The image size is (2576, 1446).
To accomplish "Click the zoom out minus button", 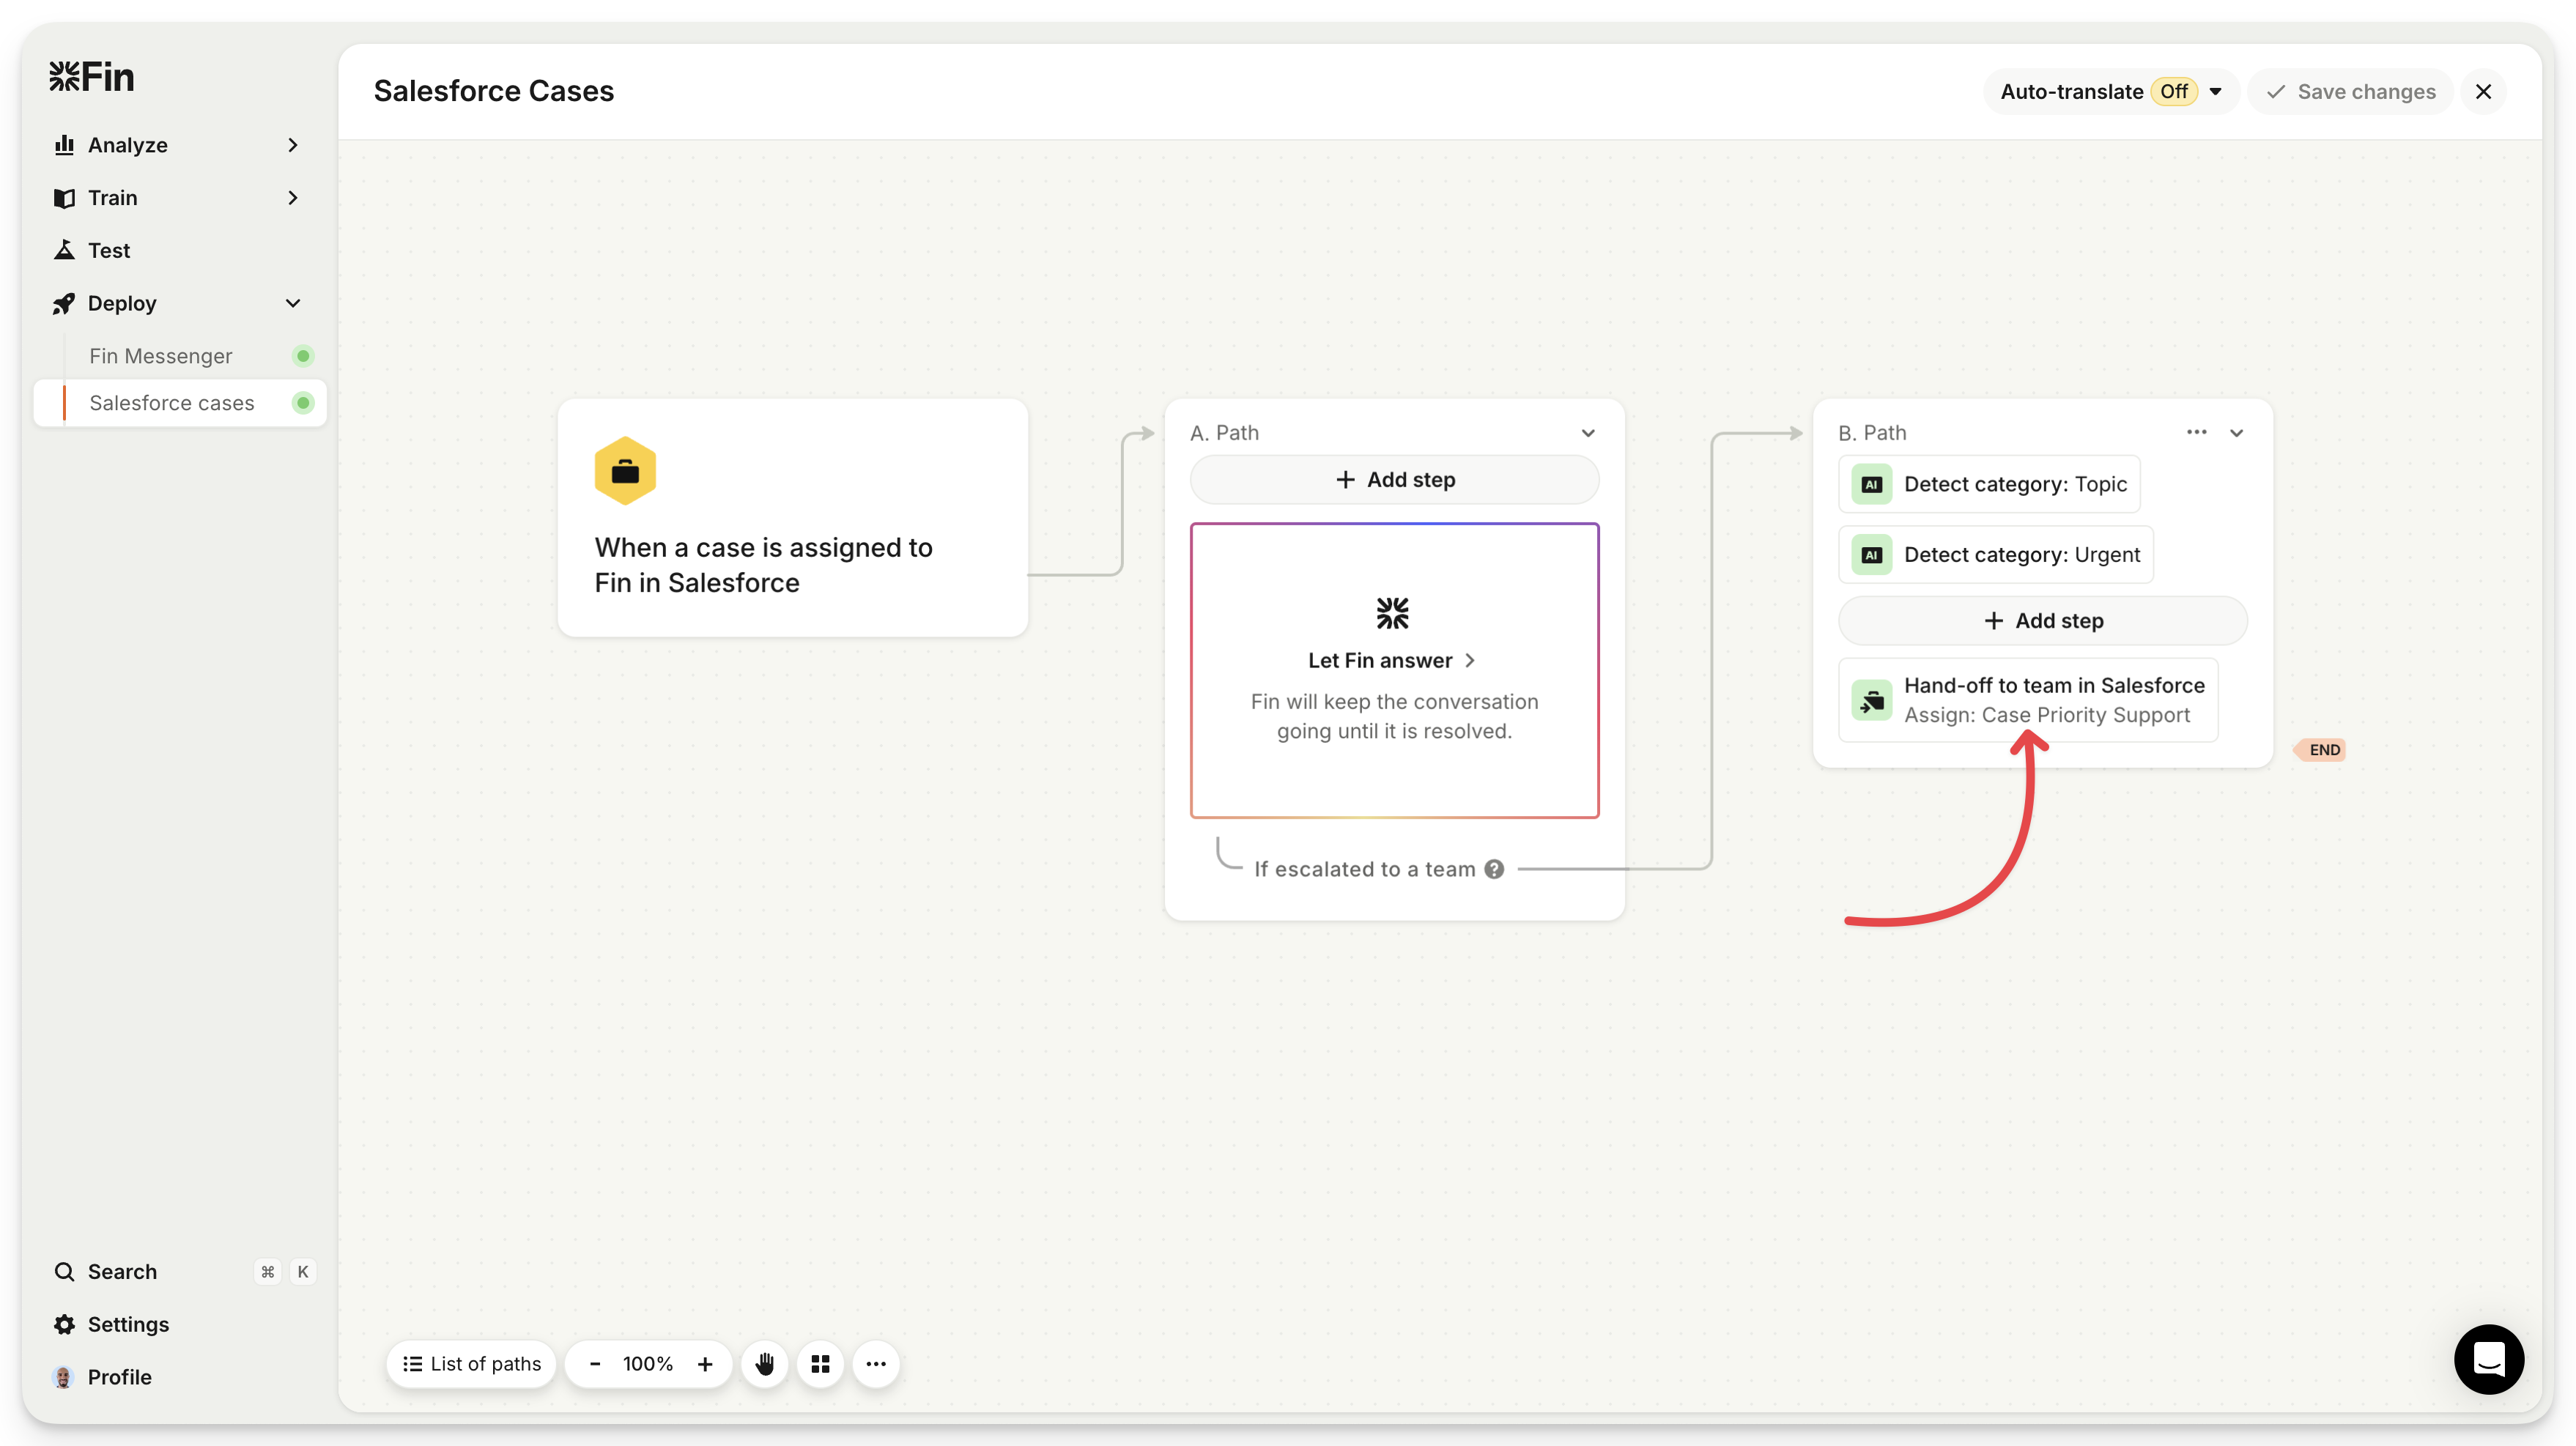I will 595,1364.
